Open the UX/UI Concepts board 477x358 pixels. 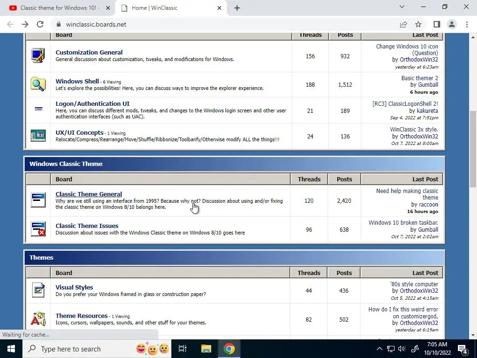[79, 132]
